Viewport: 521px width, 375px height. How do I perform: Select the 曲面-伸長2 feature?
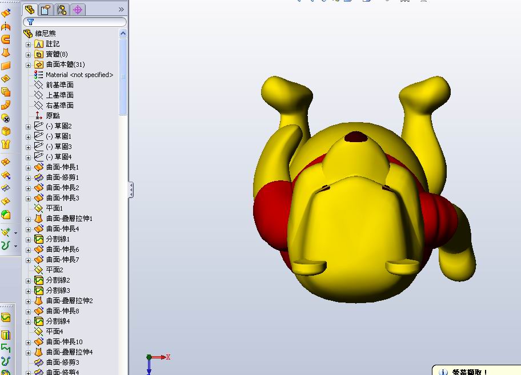pyautogui.click(x=57, y=188)
